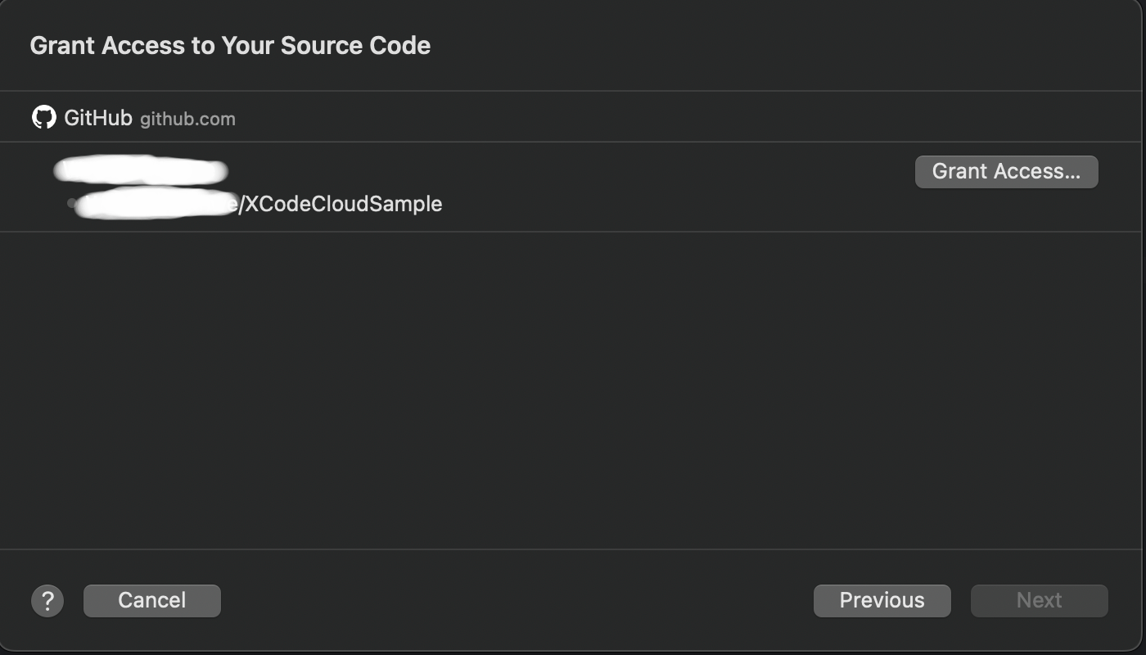Click the redacted owner part of the repository path
The image size is (1146, 655).
[156, 205]
